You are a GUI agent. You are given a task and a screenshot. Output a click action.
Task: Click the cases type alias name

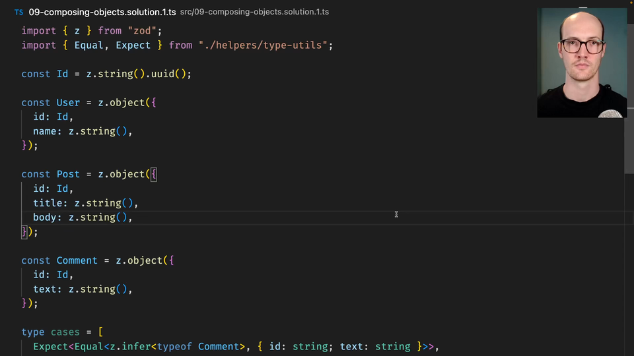pos(65,332)
